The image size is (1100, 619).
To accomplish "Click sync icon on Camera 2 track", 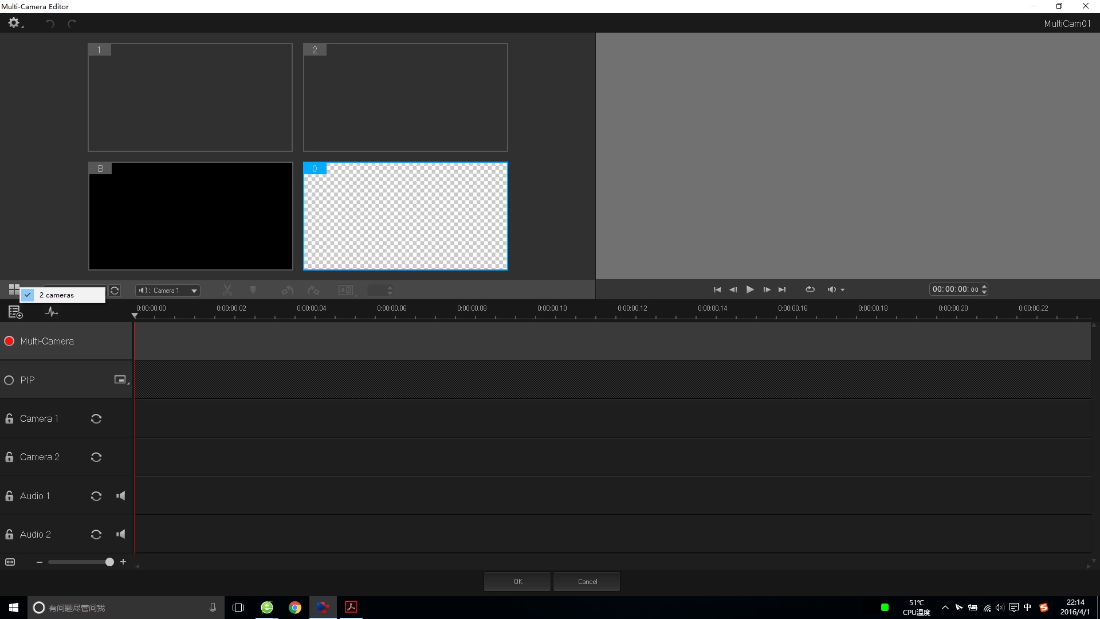I will click(96, 457).
